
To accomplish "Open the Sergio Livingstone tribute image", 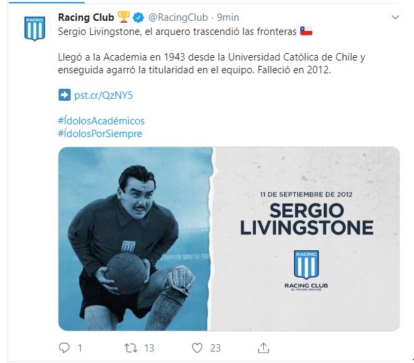I will 229,239.
